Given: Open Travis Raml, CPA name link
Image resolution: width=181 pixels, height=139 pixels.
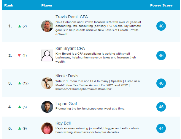Looking at the screenshot, I should click(x=72, y=17).
